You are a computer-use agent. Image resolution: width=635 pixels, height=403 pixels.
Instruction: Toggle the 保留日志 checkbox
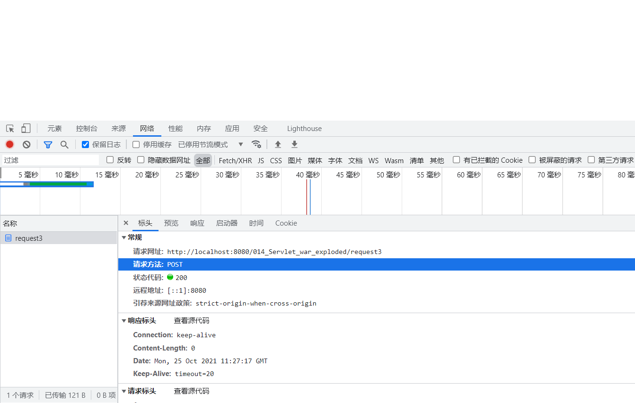[x=85, y=144]
